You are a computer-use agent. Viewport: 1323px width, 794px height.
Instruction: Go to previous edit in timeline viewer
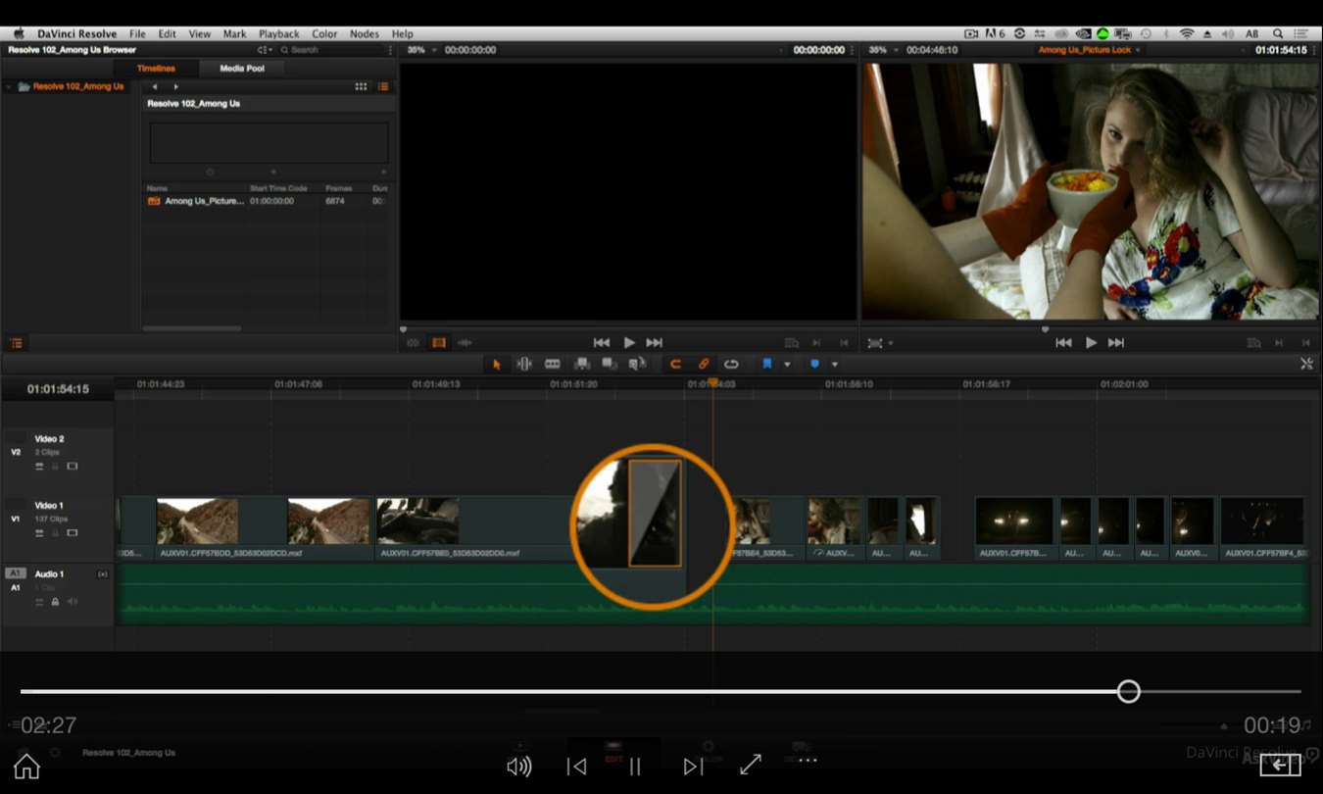pyautogui.click(x=1063, y=342)
